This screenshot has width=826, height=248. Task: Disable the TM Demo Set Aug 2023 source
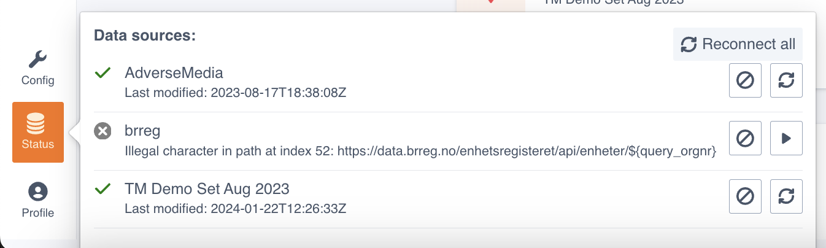[745, 196]
